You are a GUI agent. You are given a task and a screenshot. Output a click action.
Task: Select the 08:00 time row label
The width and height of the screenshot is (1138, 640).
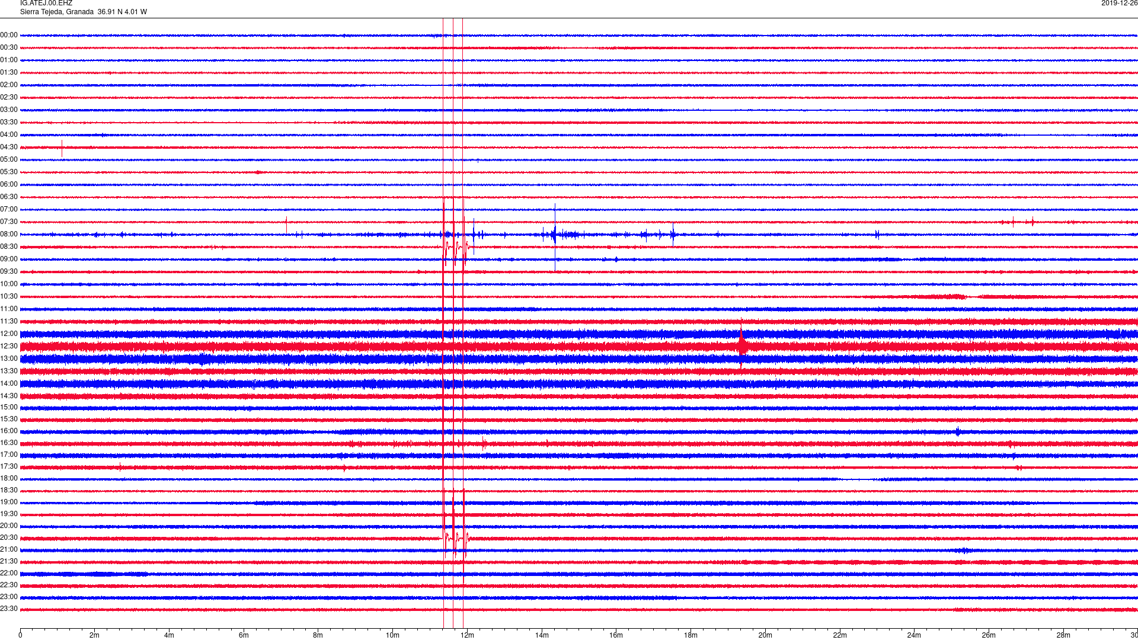(9, 235)
